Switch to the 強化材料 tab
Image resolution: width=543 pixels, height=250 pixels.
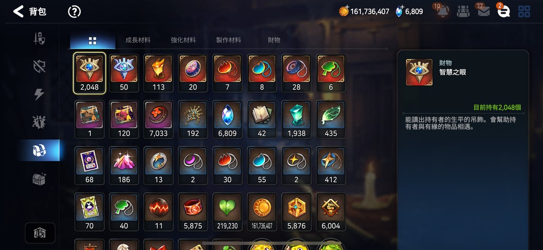pyautogui.click(x=183, y=40)
